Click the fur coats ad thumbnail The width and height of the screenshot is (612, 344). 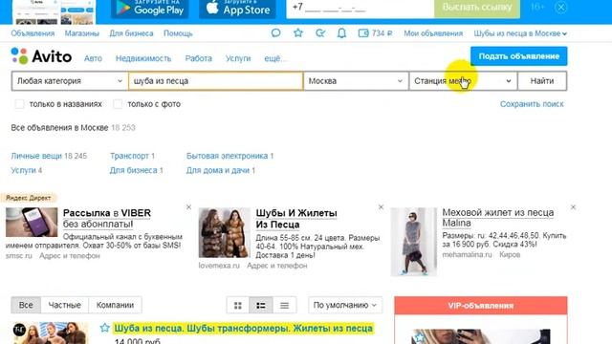pyautogui.click(x=224, y=233)
